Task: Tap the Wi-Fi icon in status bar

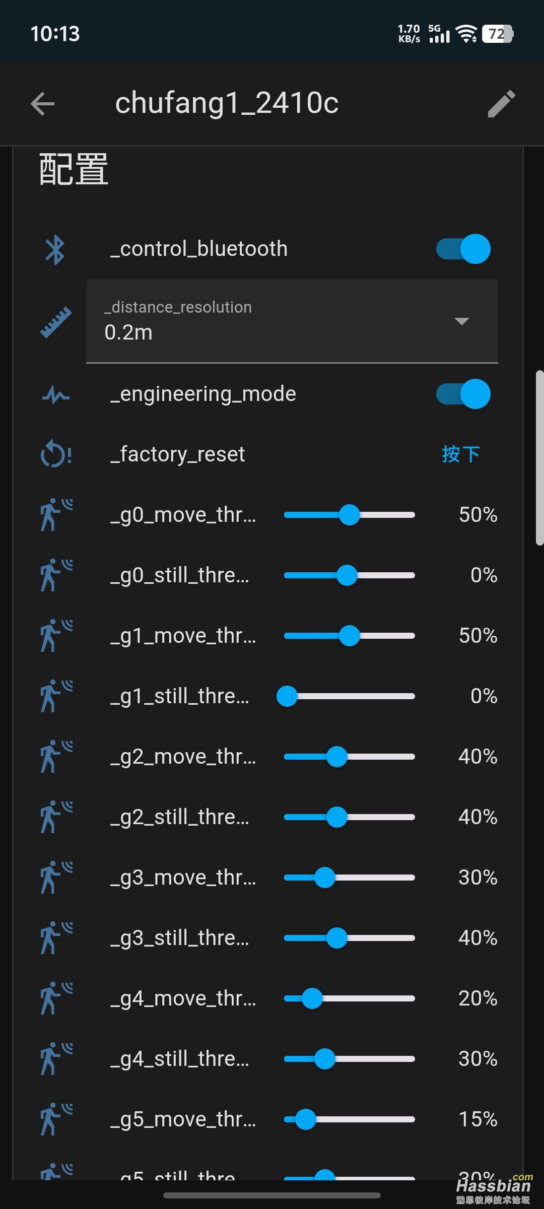Action: [x=466, y=34]
